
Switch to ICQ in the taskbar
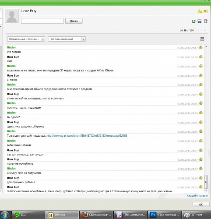28,215
